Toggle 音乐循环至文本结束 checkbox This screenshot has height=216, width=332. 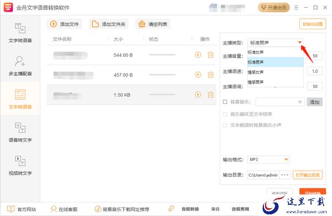225,114
